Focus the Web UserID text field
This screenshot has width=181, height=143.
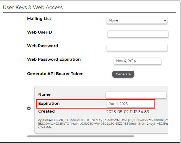[x=138, y=34]
